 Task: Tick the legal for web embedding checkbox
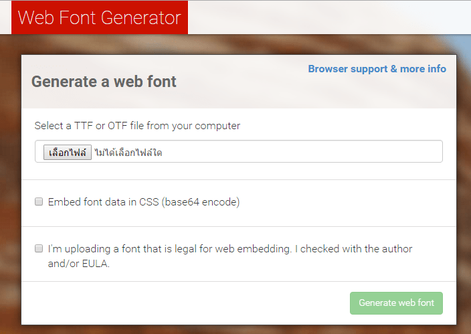pyautogui.click(x=39, y=248)
